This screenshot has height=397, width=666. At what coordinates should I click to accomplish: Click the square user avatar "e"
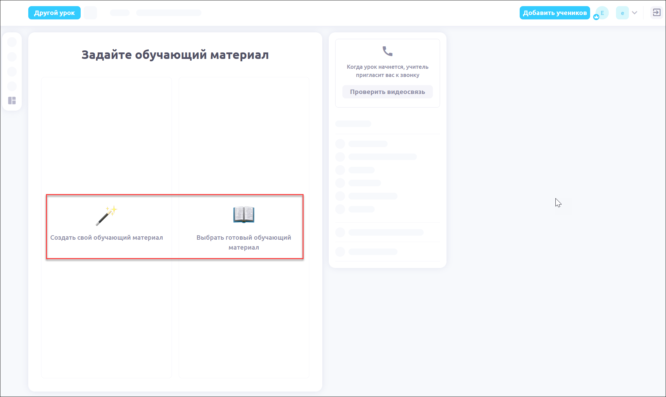tap(622, 13)
